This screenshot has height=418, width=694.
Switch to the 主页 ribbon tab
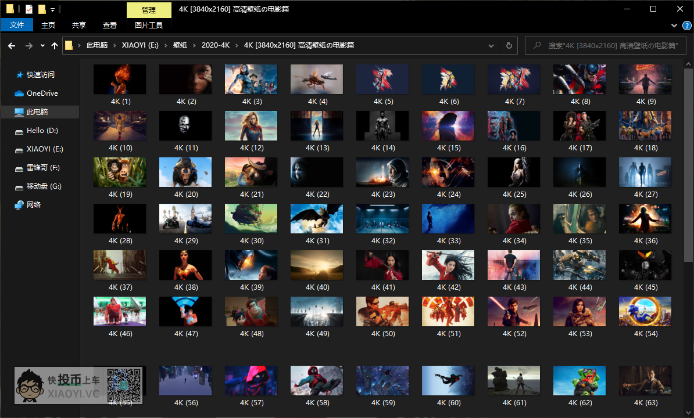point(48,25)
